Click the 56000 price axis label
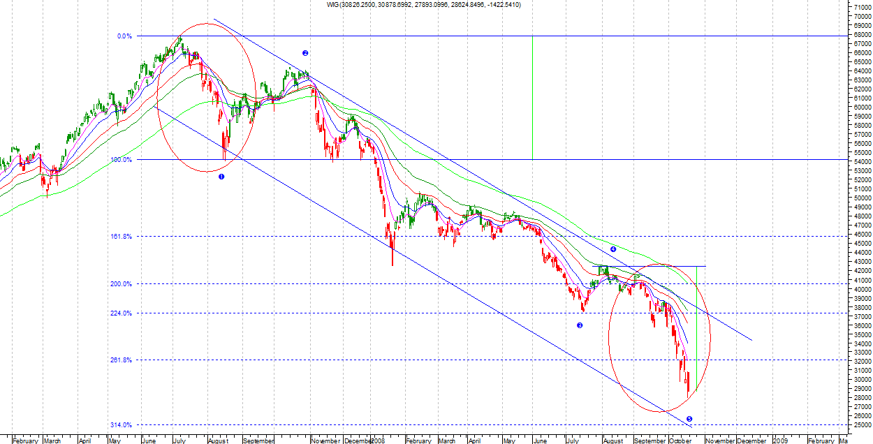 tap(861, 143)
